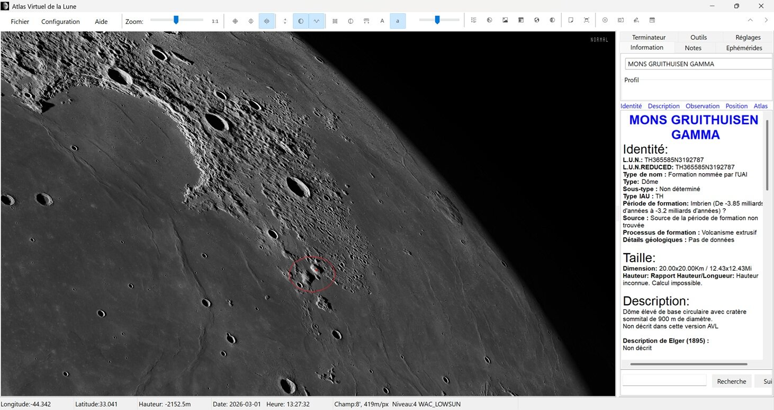Toggle the lowercase a labels button

(x=398, y=21)
